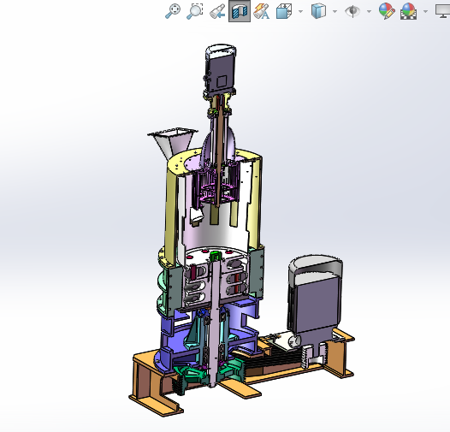Toggle the active Section View button

[x=240, y=11]
